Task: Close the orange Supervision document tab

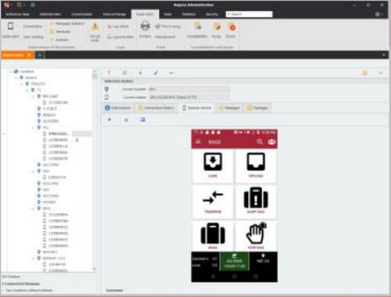Action: point(29,55)
